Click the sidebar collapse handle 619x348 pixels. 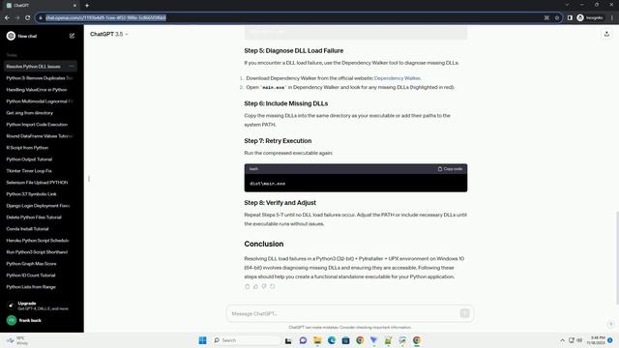[89, 179]
